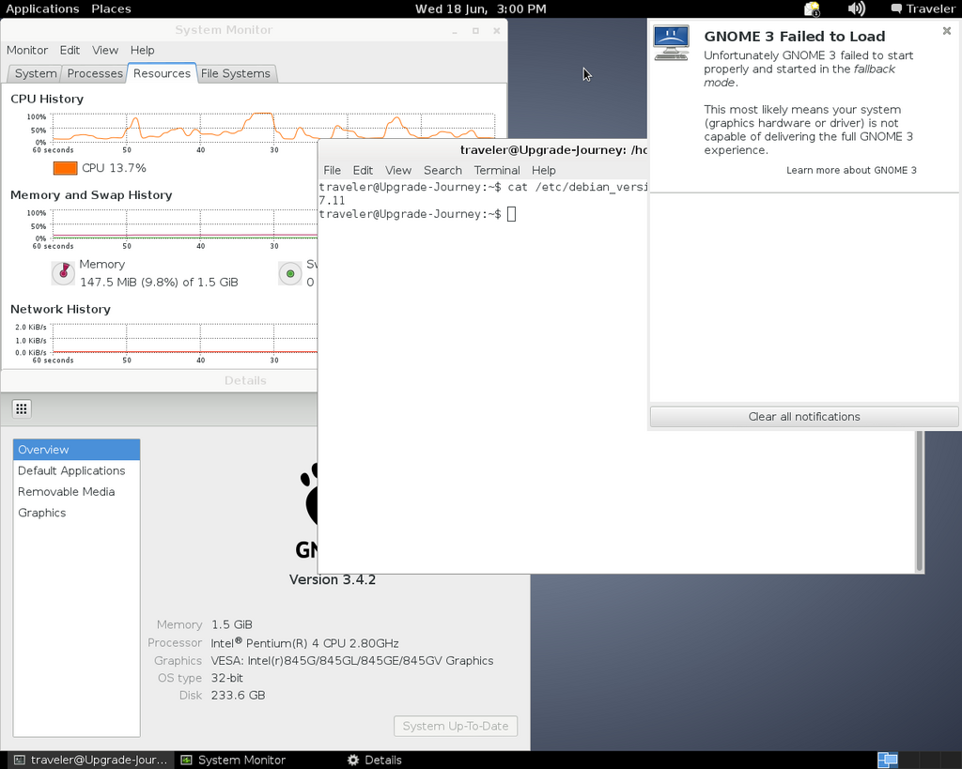Switch to Details via taskbar button
Screen dimensions: 962x769
pyautogui.click(x=374, y=761)
